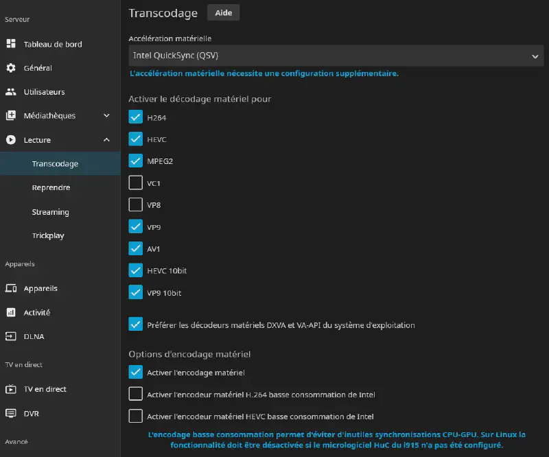Switch to the Streaming tab
549x457 pixels.
pyautogui.click(x=49, y=211)
